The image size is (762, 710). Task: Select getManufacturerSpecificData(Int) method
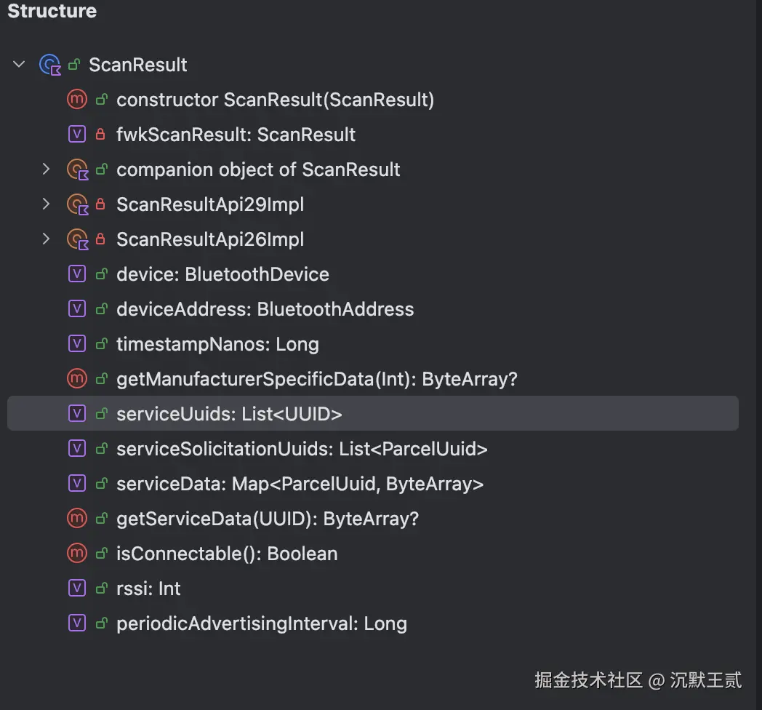click(x=317, y=379)
